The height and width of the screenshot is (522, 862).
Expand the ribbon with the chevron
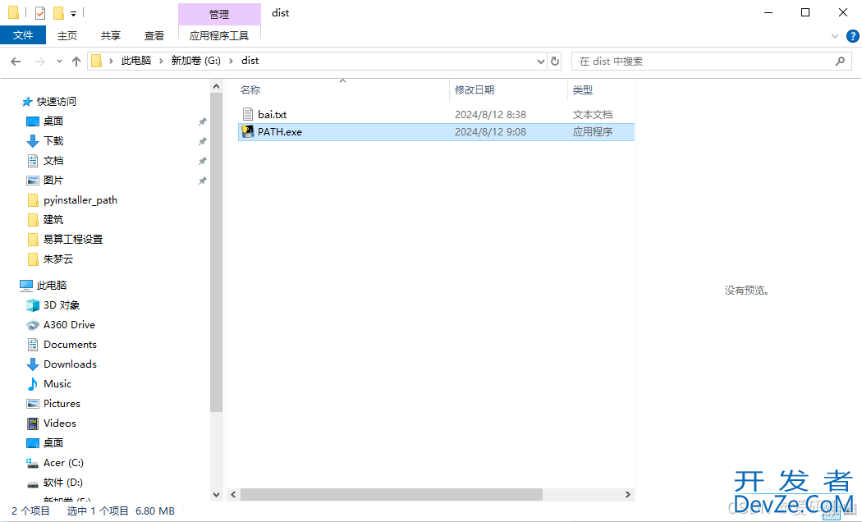coord(835,36)
